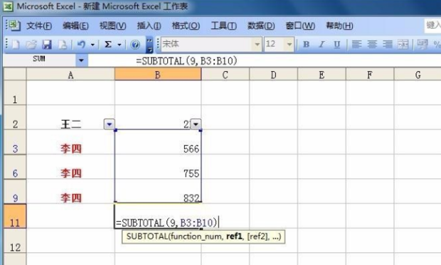The height and width of the screenshot is (265, 441).
Task: Open the AutoSum functions dropdown arrow
Action: pos(119,44)
